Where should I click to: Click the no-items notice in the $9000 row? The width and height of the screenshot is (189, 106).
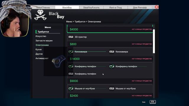(142, 81)
